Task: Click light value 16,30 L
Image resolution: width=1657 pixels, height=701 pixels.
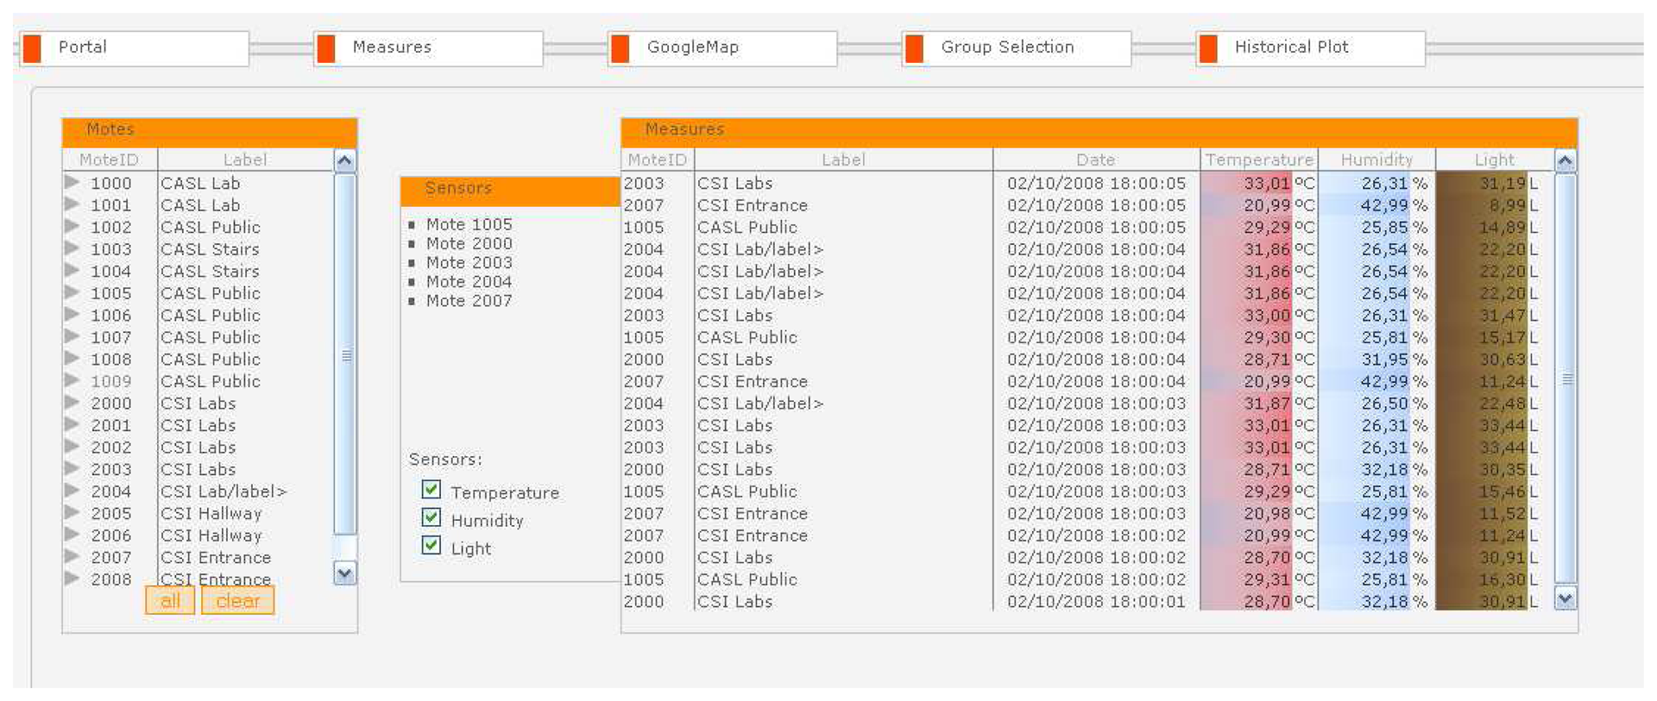Action: point(1509,579)
